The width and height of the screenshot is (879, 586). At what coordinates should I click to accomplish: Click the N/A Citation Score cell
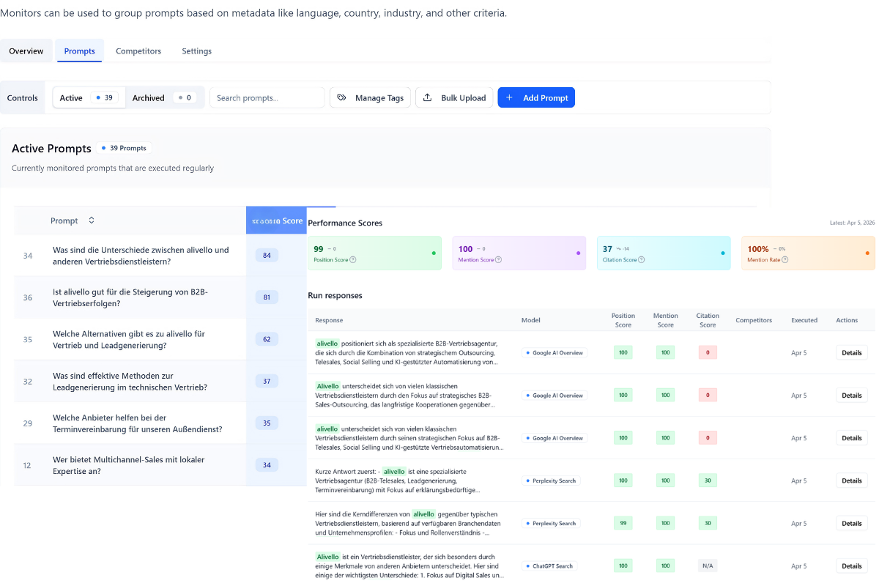pos(707,566)
